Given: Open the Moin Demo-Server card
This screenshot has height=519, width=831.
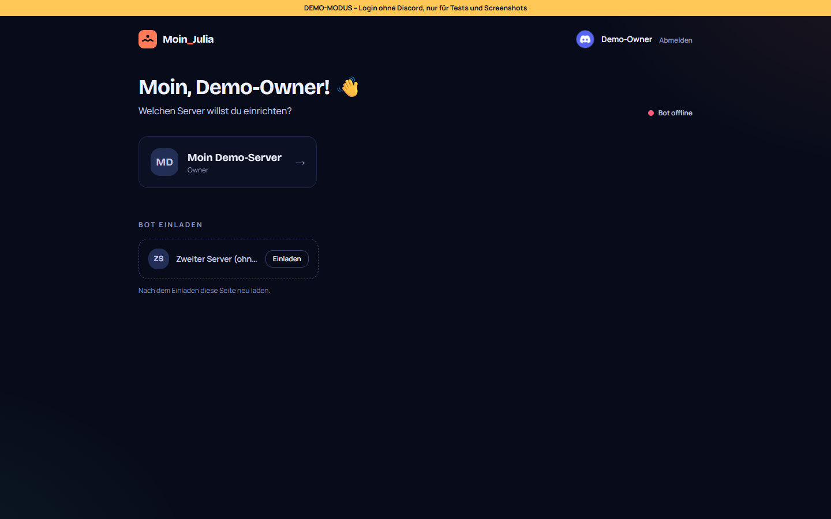Looking at the screenshot, I should point(227,162).
